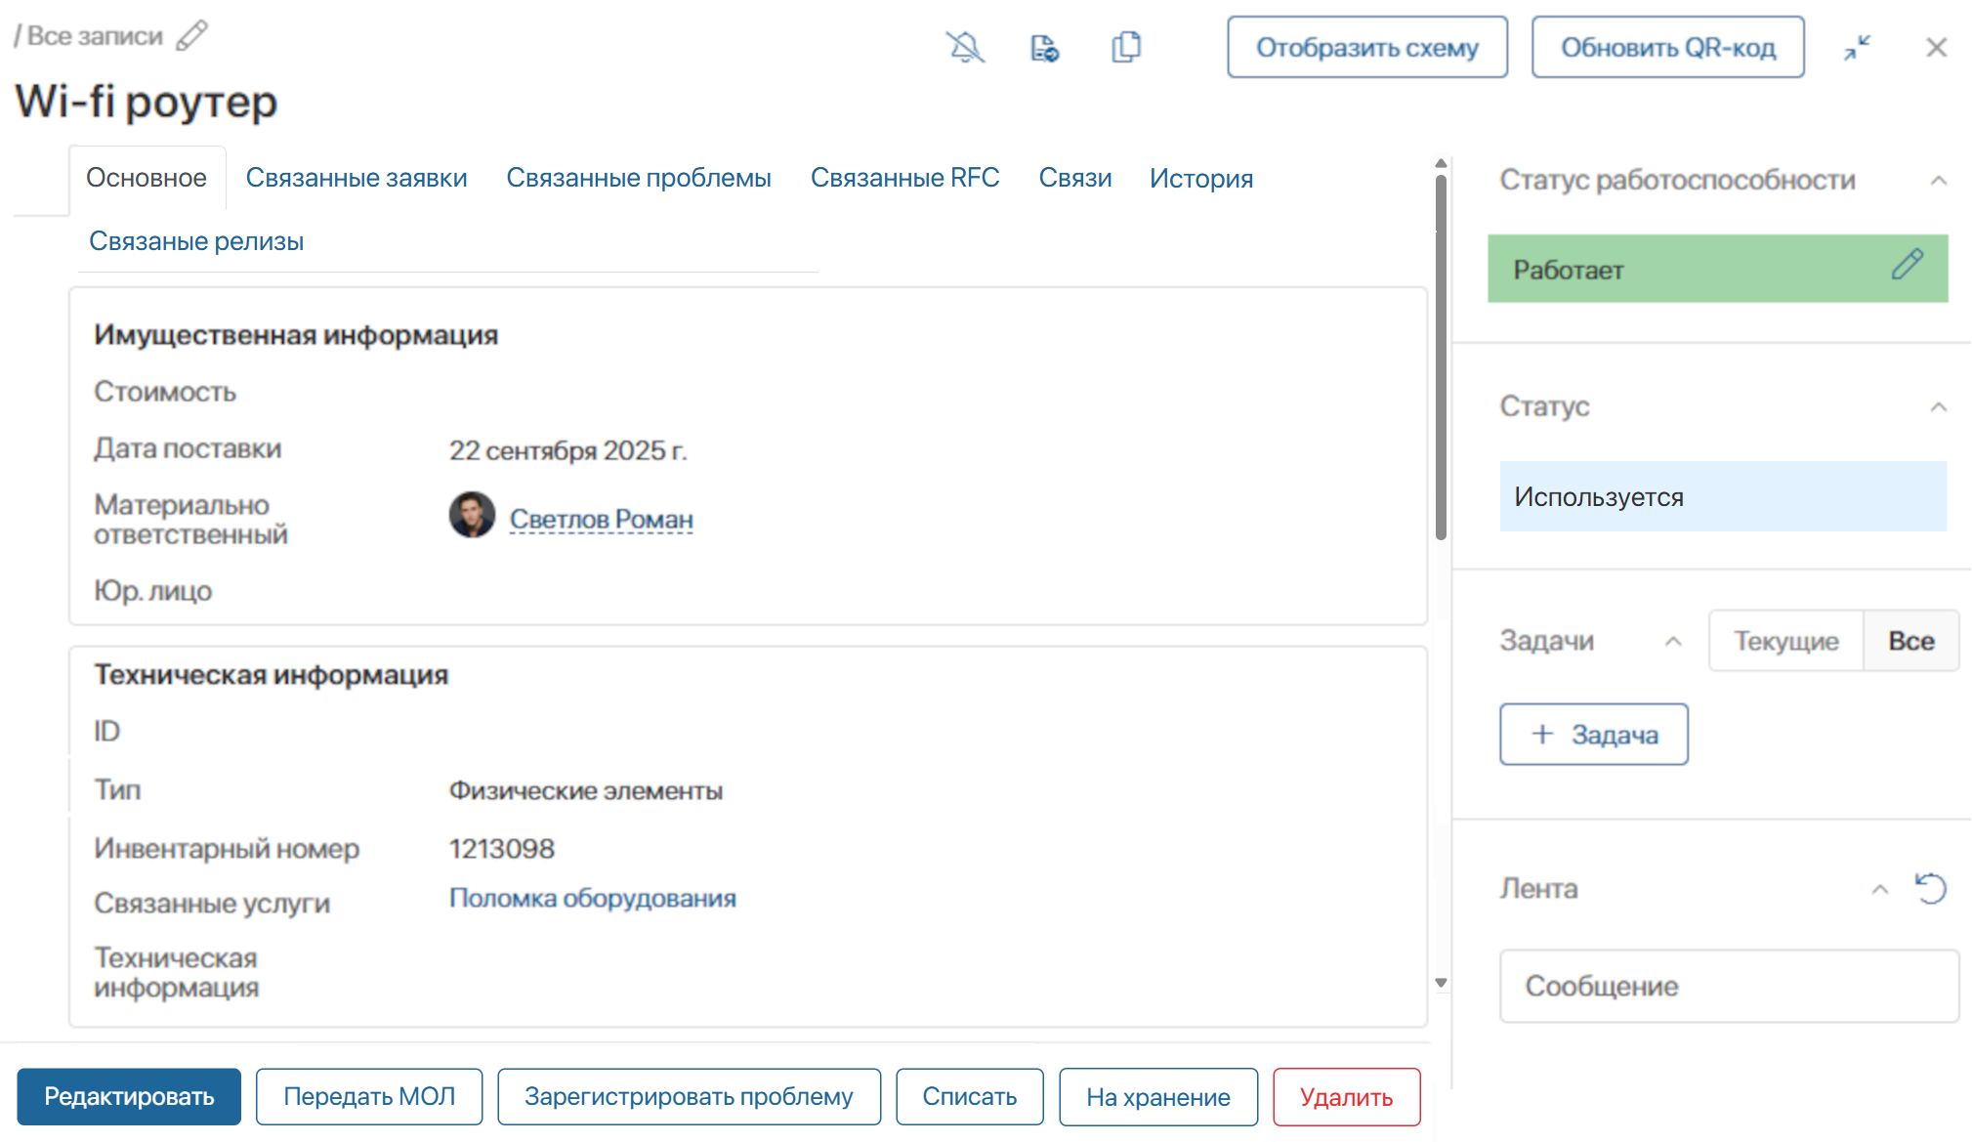Open the Связаные релизы tab
1972x1142 pixels.
(x=196, y=241)
